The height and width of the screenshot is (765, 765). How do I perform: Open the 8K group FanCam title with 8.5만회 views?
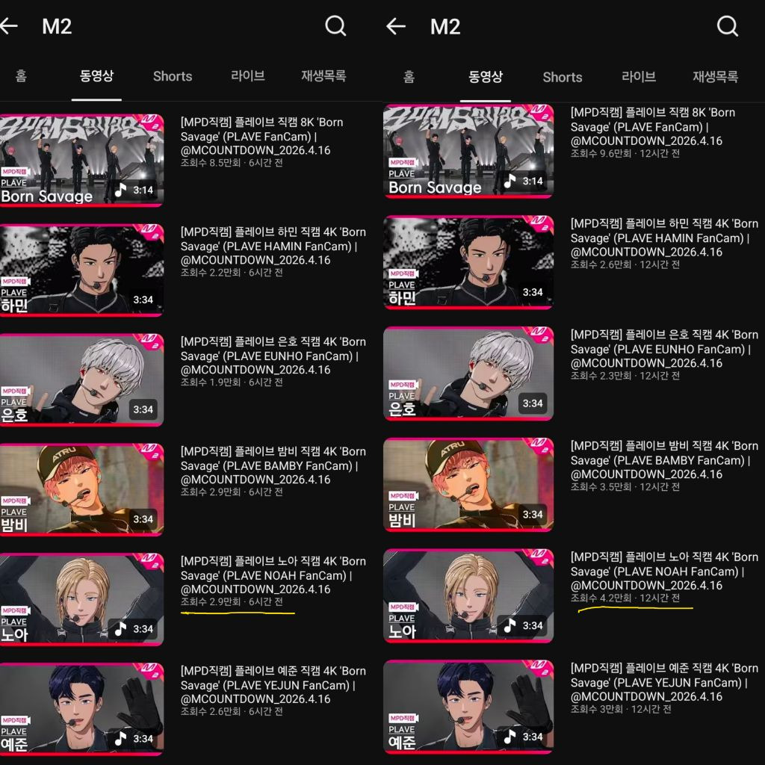click(x=262, y=136)
